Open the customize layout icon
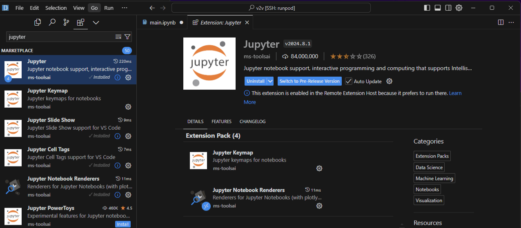This screenshot has width=521, height=228. pos(459,8)
